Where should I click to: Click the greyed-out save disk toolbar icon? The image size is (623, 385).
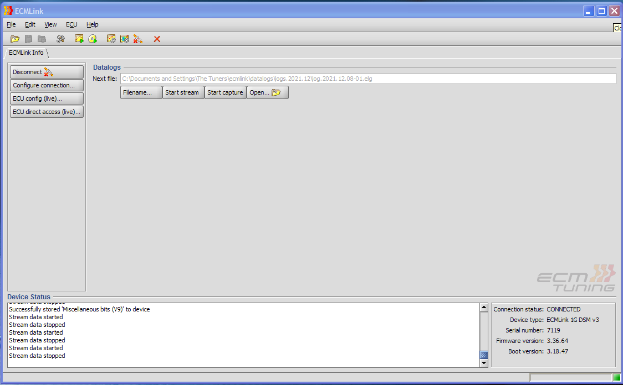coord(29,39)
